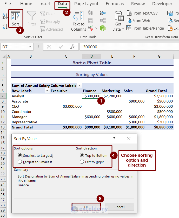The image size is (179, 218).
Task: Switch to the Formulas tab
Action: coord(115,4)
